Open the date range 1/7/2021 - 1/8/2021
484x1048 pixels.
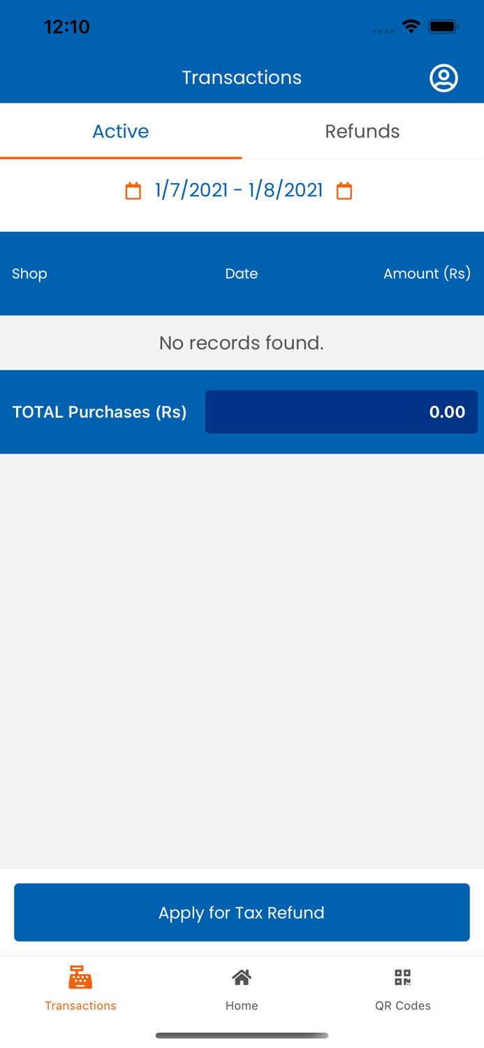[x=239, y=189]
